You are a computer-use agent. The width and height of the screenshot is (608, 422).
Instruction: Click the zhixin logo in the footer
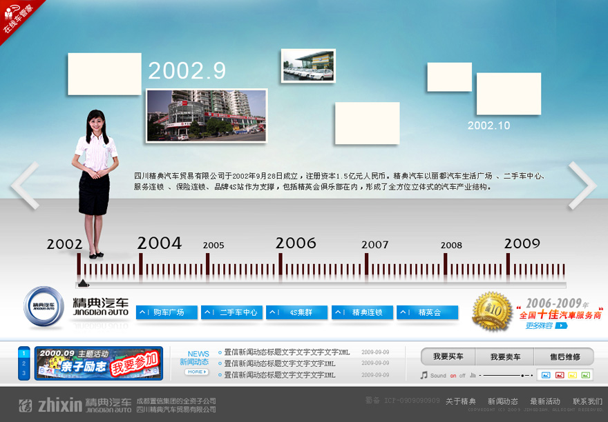50,405
